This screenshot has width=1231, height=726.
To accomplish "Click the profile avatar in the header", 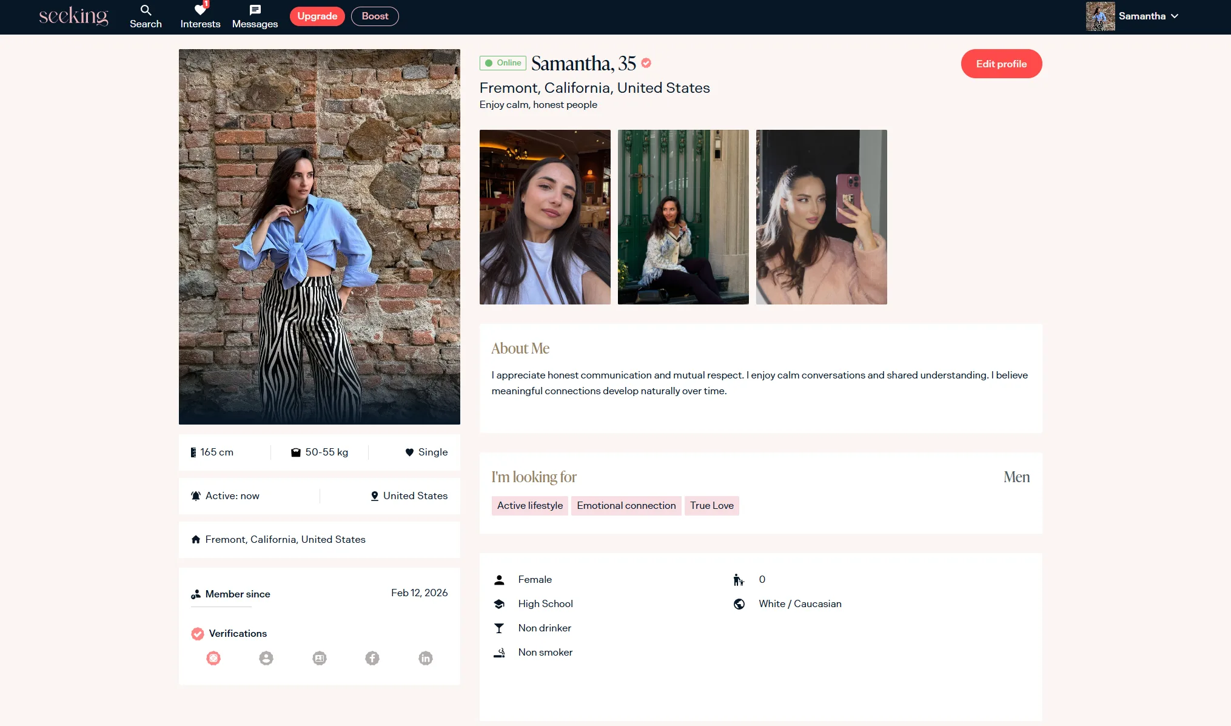I will click(1100, 16).
